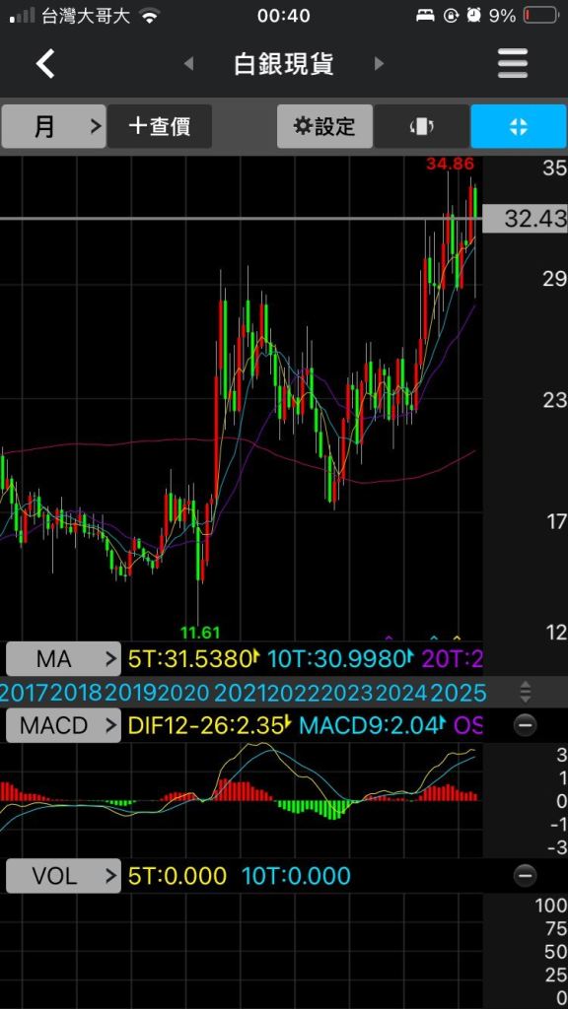Open chart 設定 settings button
Image resolution: width=568 pixels, height=1009 pixels.
pos(324,126)
